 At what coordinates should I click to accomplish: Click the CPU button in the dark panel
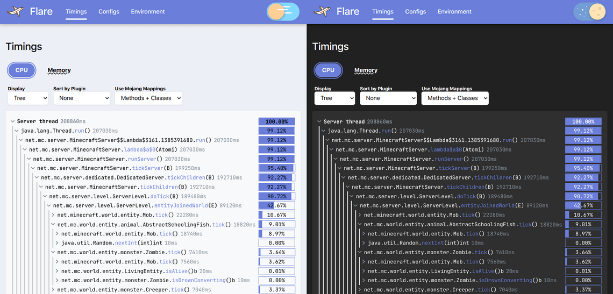[328, 70]
